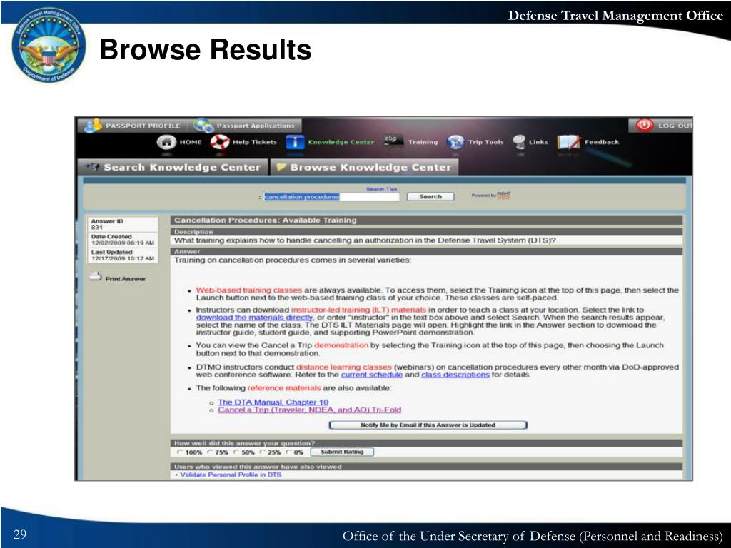Select the 50% rating radio button
Viewport: 731px width, 548px height.
(x=236, y=452)
